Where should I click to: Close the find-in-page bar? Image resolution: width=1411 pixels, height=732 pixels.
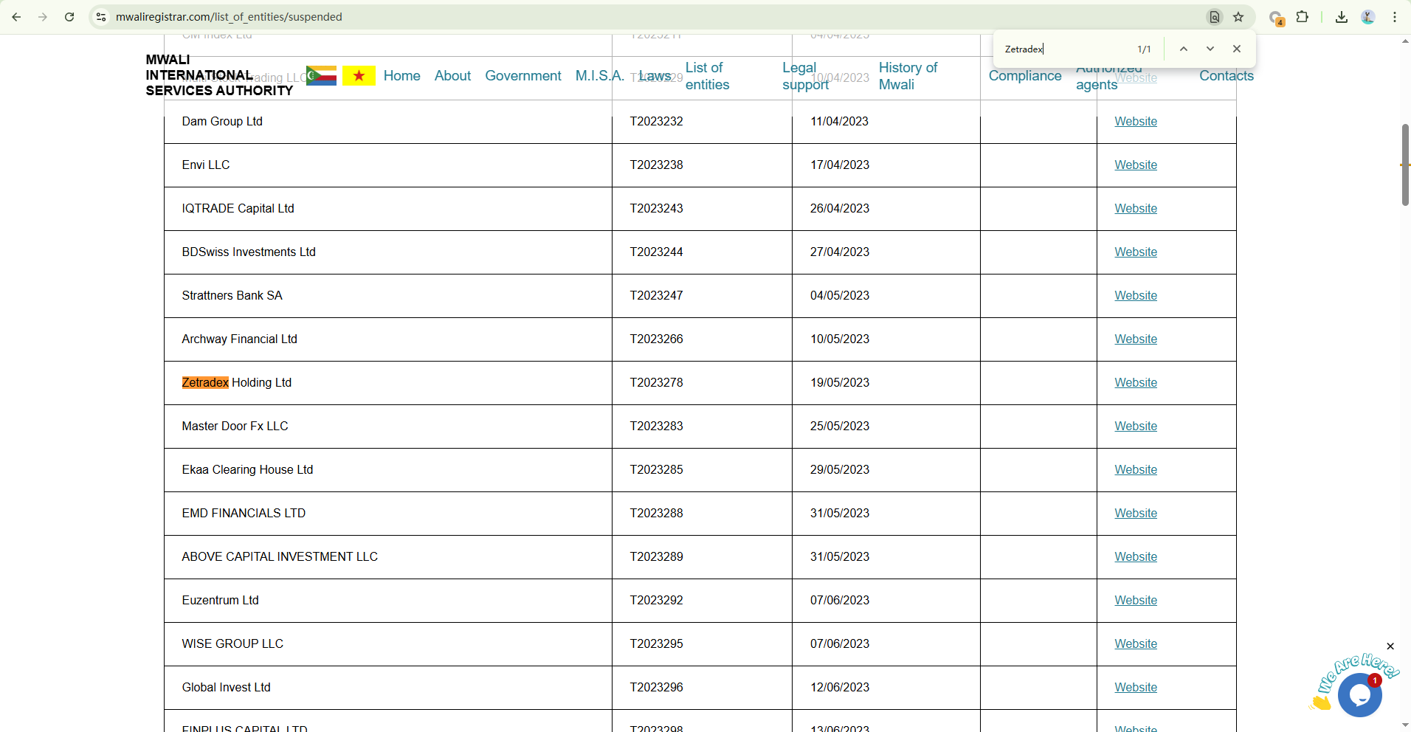tap(1237, 49)
